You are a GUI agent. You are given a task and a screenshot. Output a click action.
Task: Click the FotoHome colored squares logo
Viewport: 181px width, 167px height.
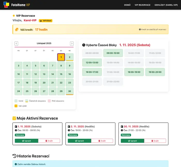point(6,5)
